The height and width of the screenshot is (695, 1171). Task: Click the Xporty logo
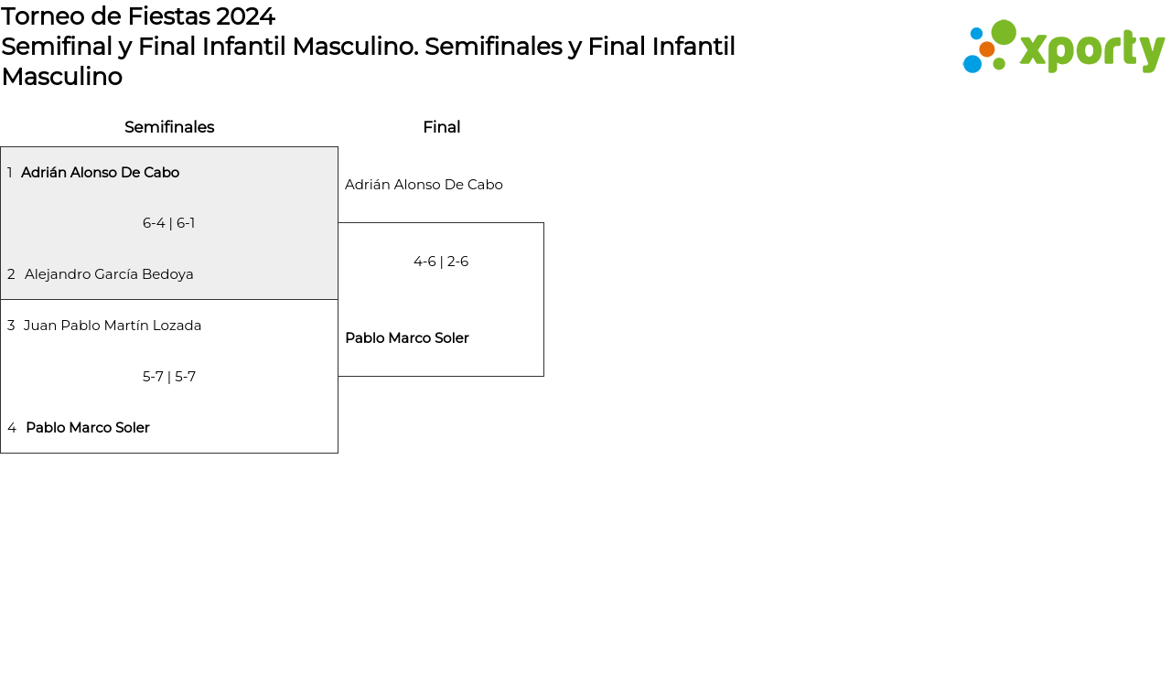point(1063,47)
